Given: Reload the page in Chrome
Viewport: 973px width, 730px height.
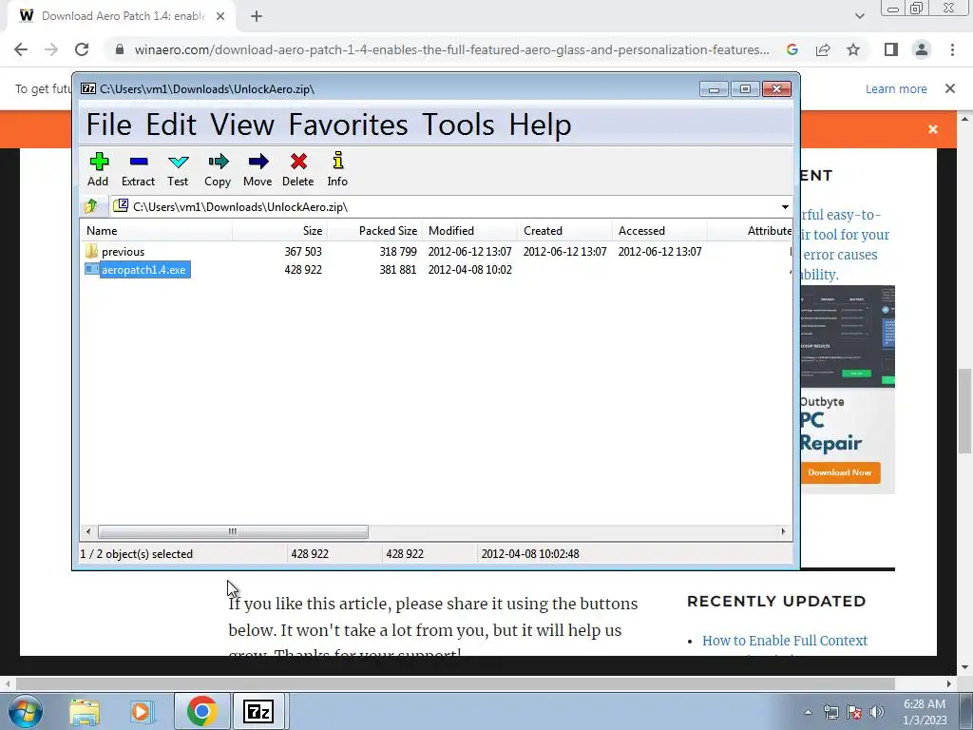Looking at the screenshot, I should click(82, 49).
